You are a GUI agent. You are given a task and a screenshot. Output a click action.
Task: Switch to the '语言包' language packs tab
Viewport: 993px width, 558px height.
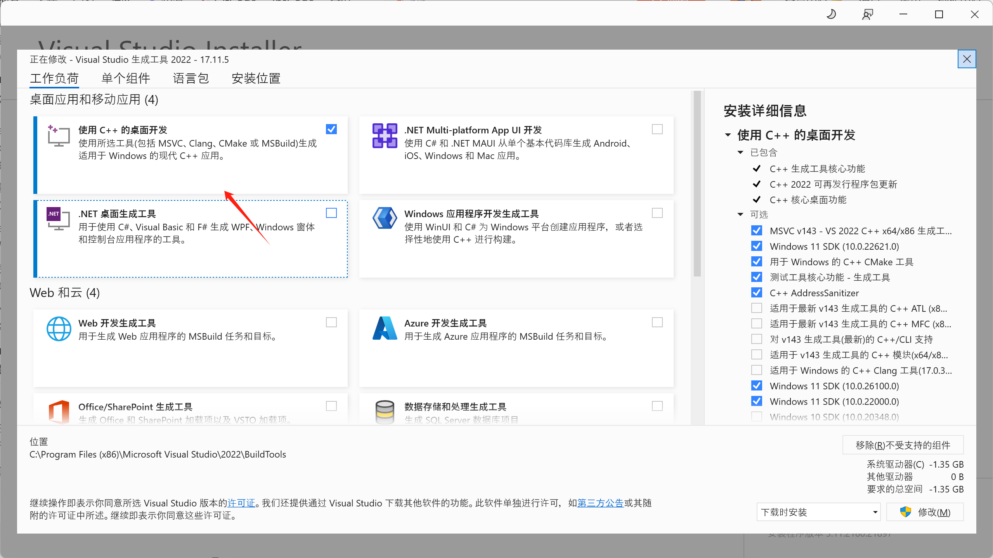pos(191,78)
